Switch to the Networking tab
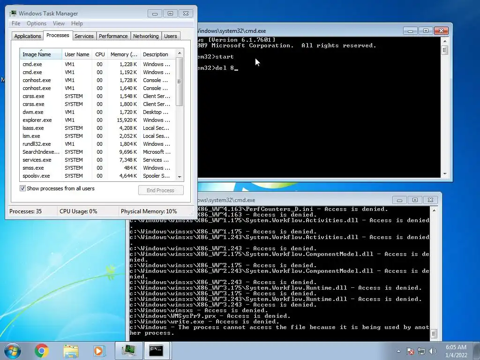 tap(146, 36)
